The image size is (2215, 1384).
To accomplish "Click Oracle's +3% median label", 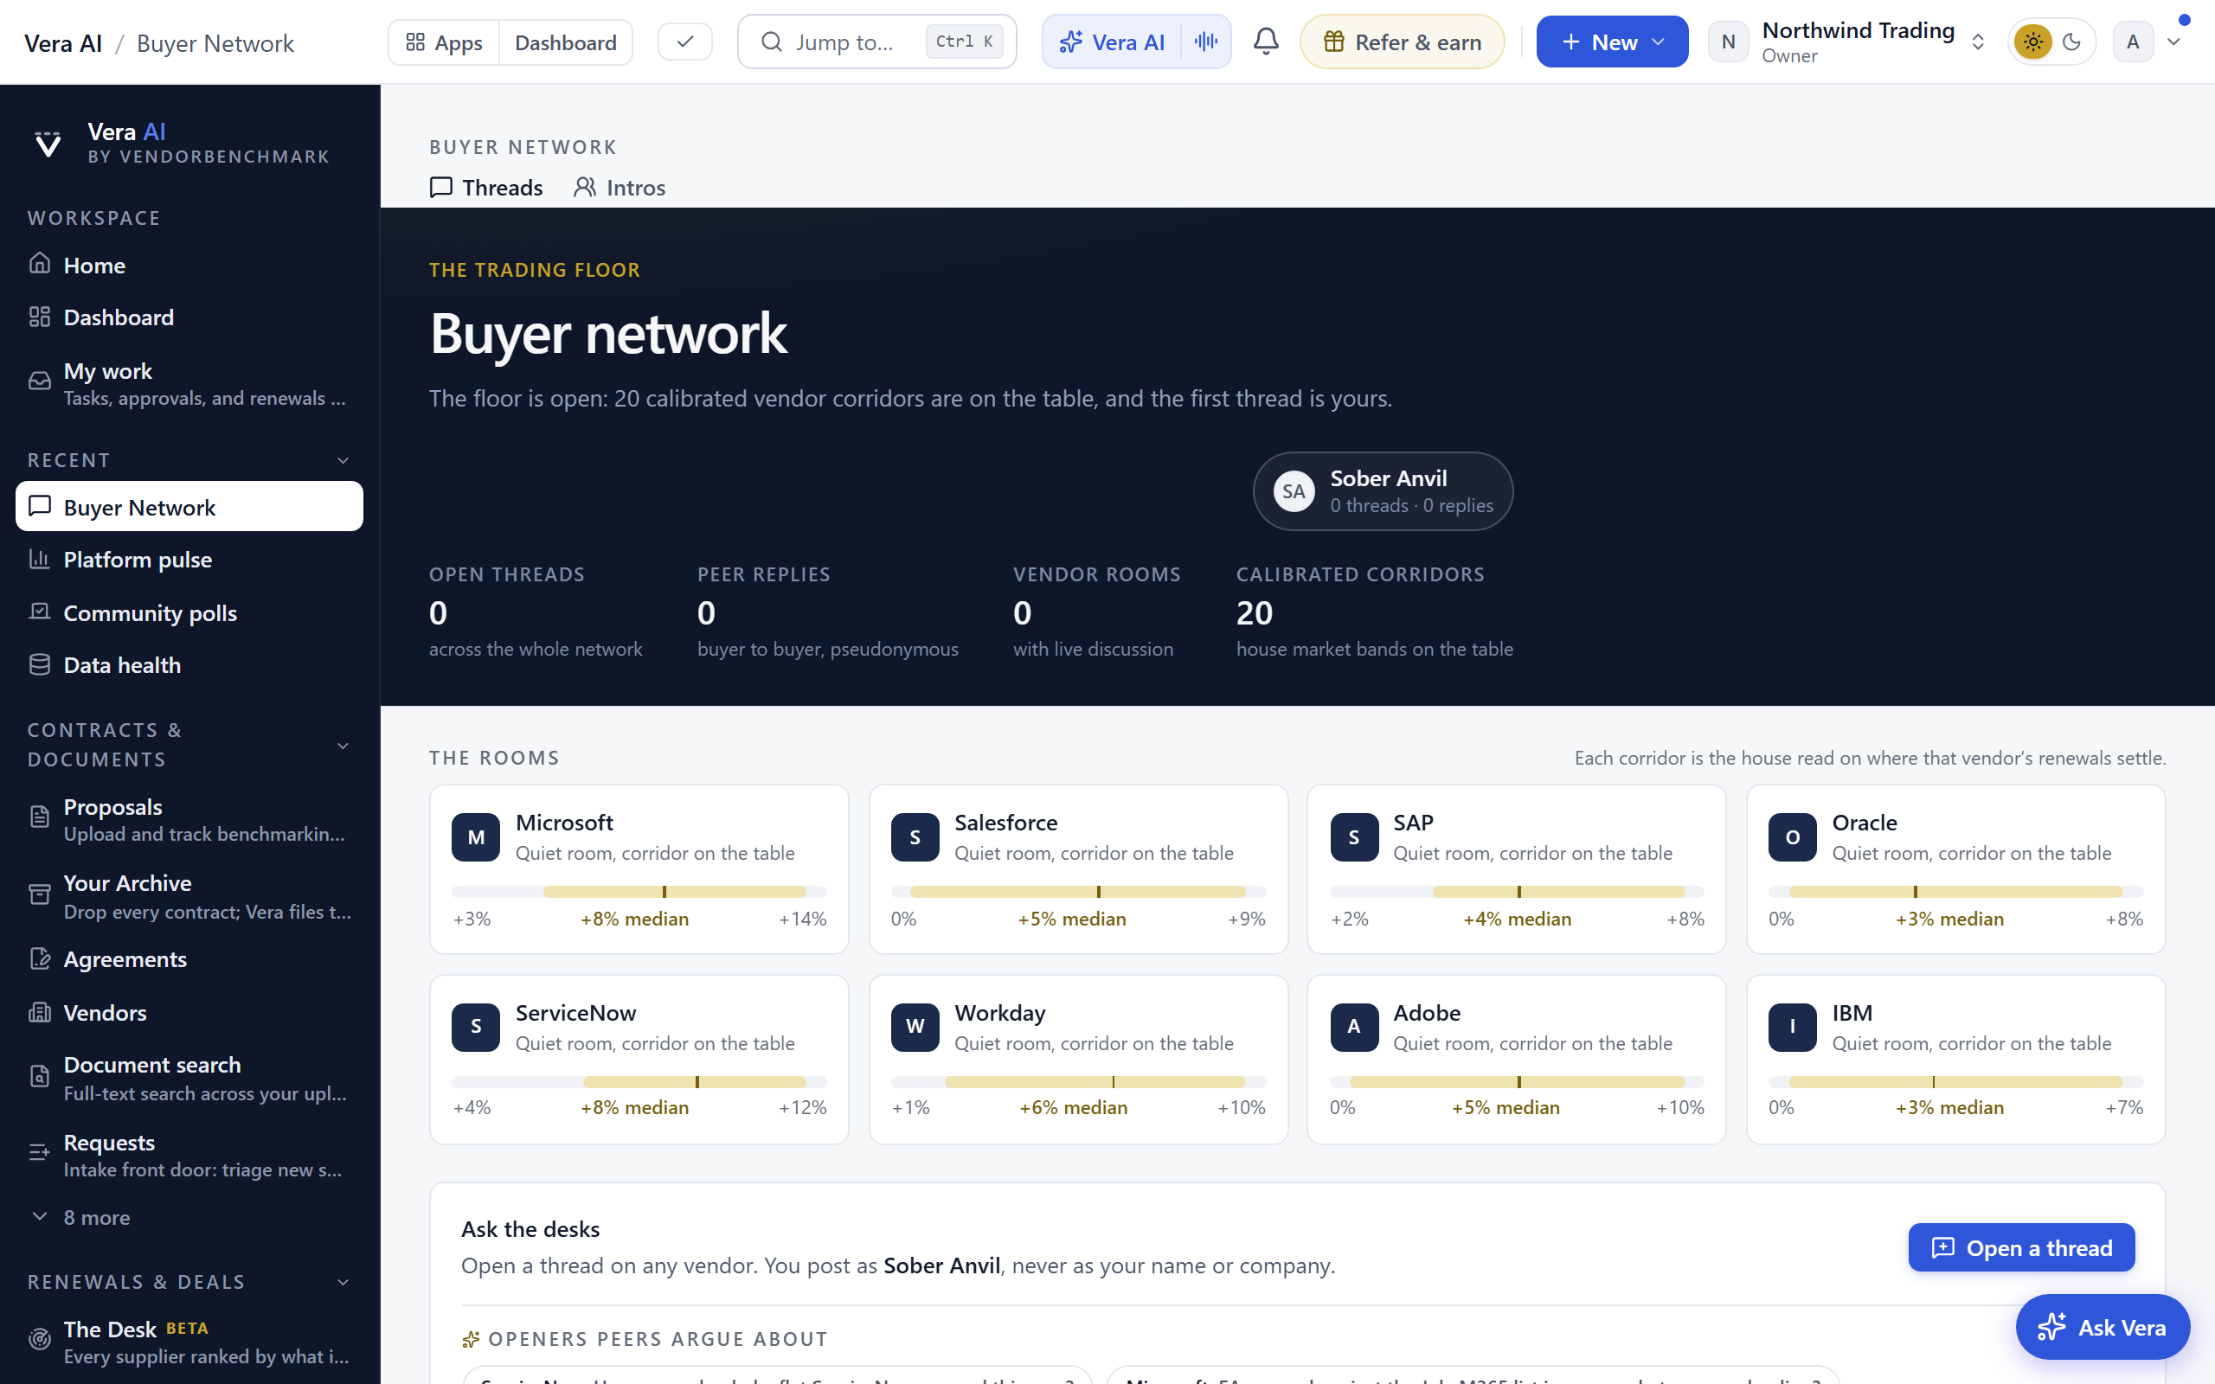I will [1949, 918].
